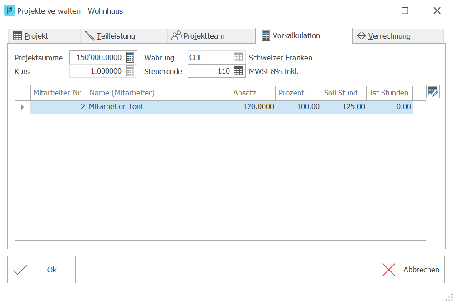Open the Verrechnung tab
The height and width of the screenshot is (301, 453).
(398, 36)
